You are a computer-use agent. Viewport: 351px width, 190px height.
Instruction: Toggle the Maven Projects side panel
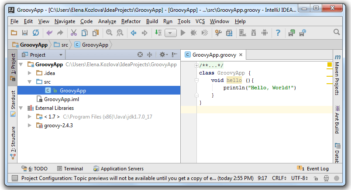click(x=337, y=75)
